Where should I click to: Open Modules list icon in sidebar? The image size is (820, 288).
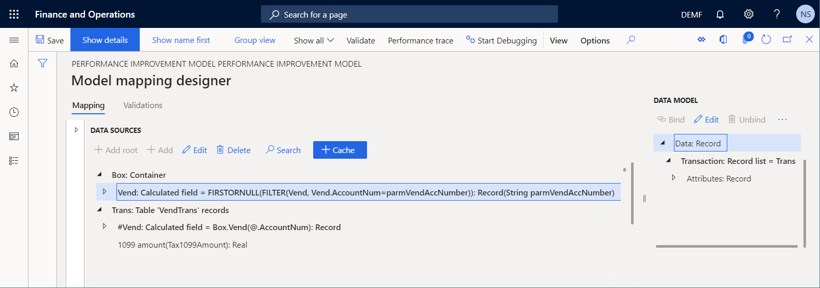pyautogui.click(x=14, y=161)
